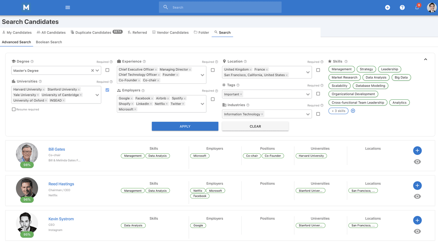The width and height of the screenshot is (438, 242).
Task: Click the Industries help info icon
Action: [x=248, y=105]
